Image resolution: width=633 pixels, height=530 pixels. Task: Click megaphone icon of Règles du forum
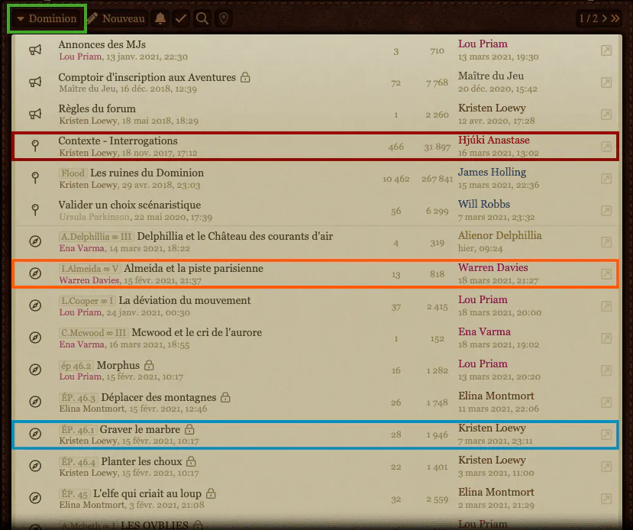pyautogui.click(x=35, y=115)
